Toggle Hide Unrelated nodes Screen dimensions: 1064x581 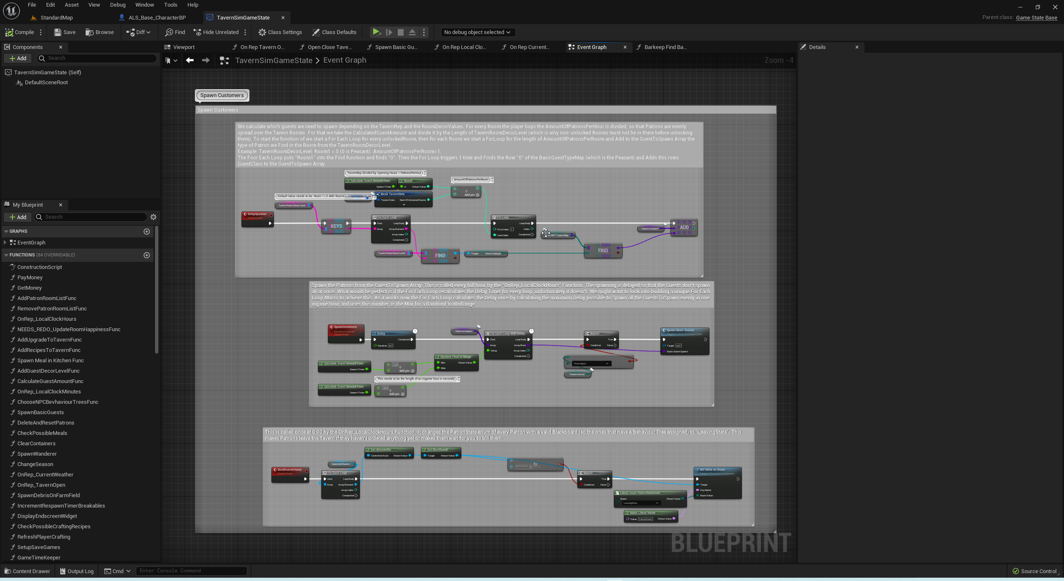[216, 32]
